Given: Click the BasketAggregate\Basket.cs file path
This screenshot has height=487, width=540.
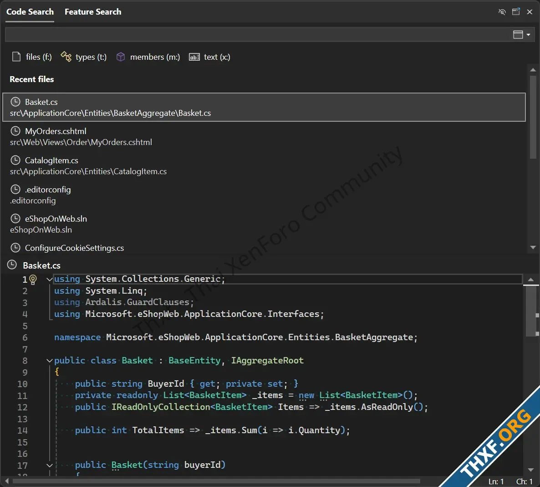Looking at the screenshot, I should click(110, 113).
